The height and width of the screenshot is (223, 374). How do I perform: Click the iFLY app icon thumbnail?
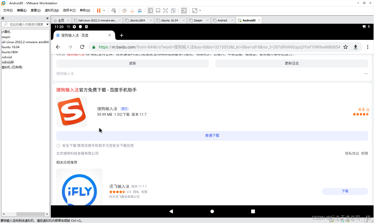79,187
